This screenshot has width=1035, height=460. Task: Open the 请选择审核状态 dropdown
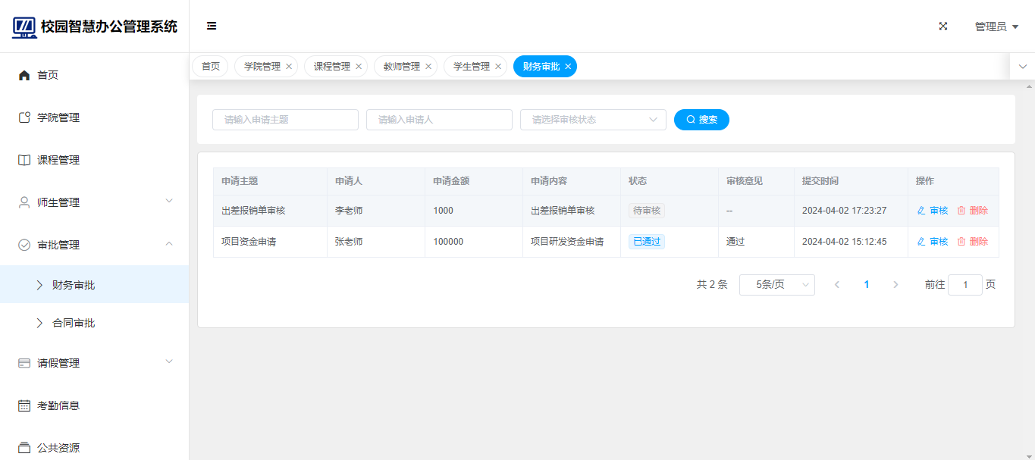(593, 120)
